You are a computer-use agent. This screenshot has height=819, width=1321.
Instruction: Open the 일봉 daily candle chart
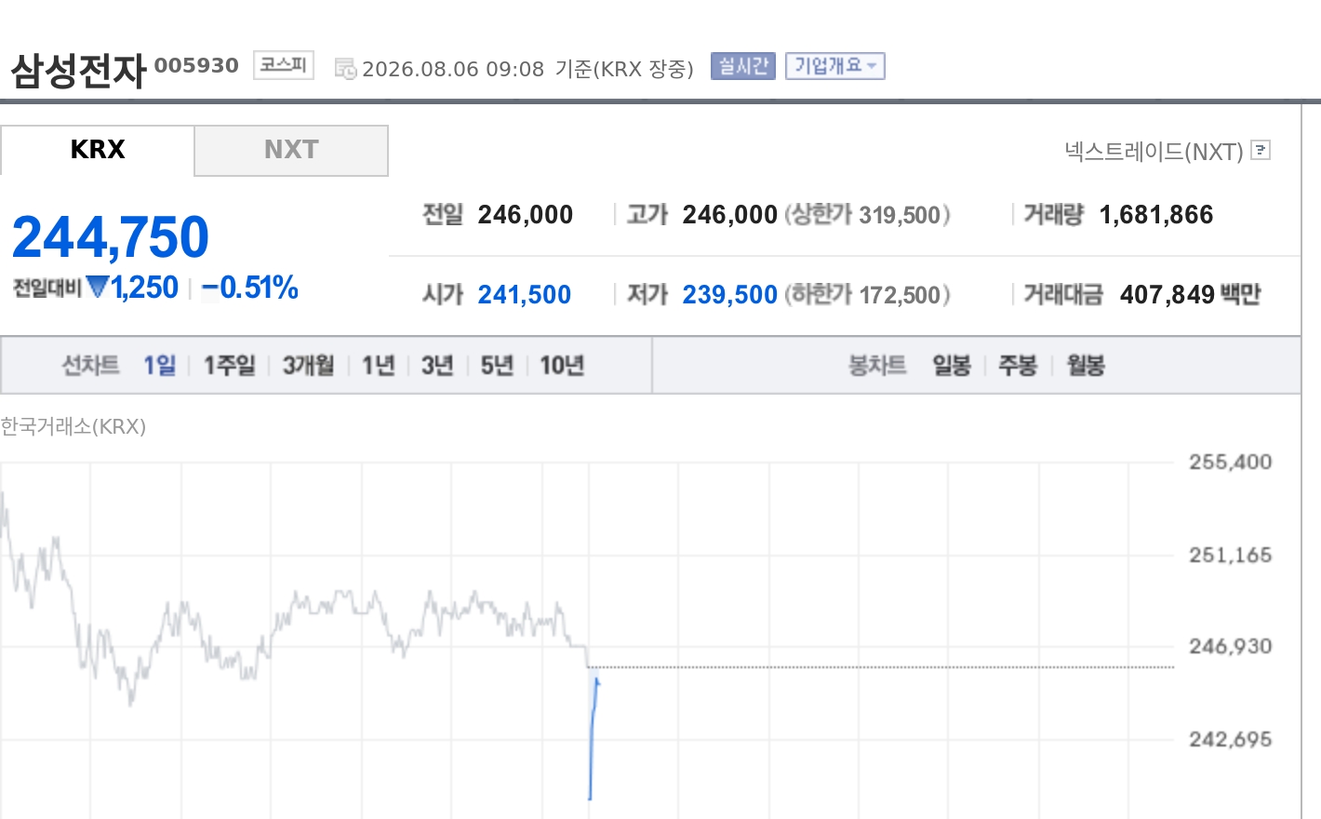[x=952, y=365]
